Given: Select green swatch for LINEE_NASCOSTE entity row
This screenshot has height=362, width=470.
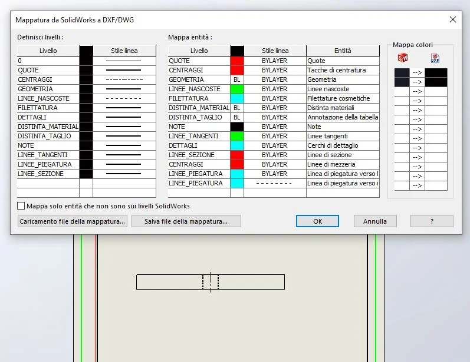Looking at the screenshot, I should point(237,89).
